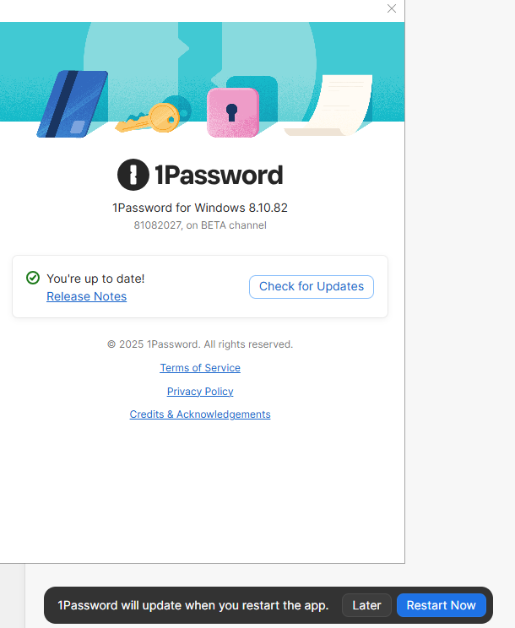Visit the Privacy Policy link
This screenshot has width=515, height=628.
pyautogui.click(x=200, y=392)
